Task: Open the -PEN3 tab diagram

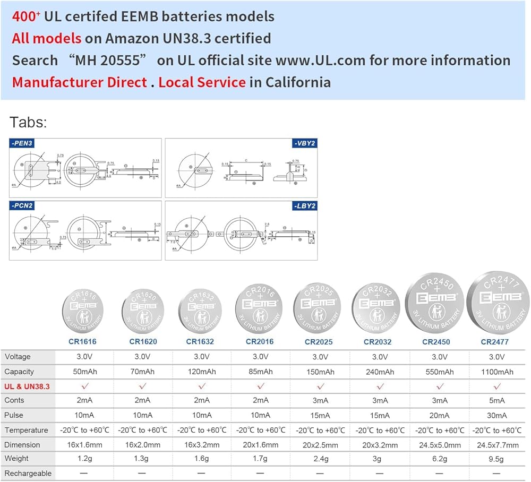Action: click(85, 168)
